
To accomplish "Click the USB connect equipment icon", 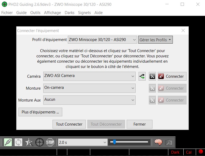I will [x=8, y=142].
